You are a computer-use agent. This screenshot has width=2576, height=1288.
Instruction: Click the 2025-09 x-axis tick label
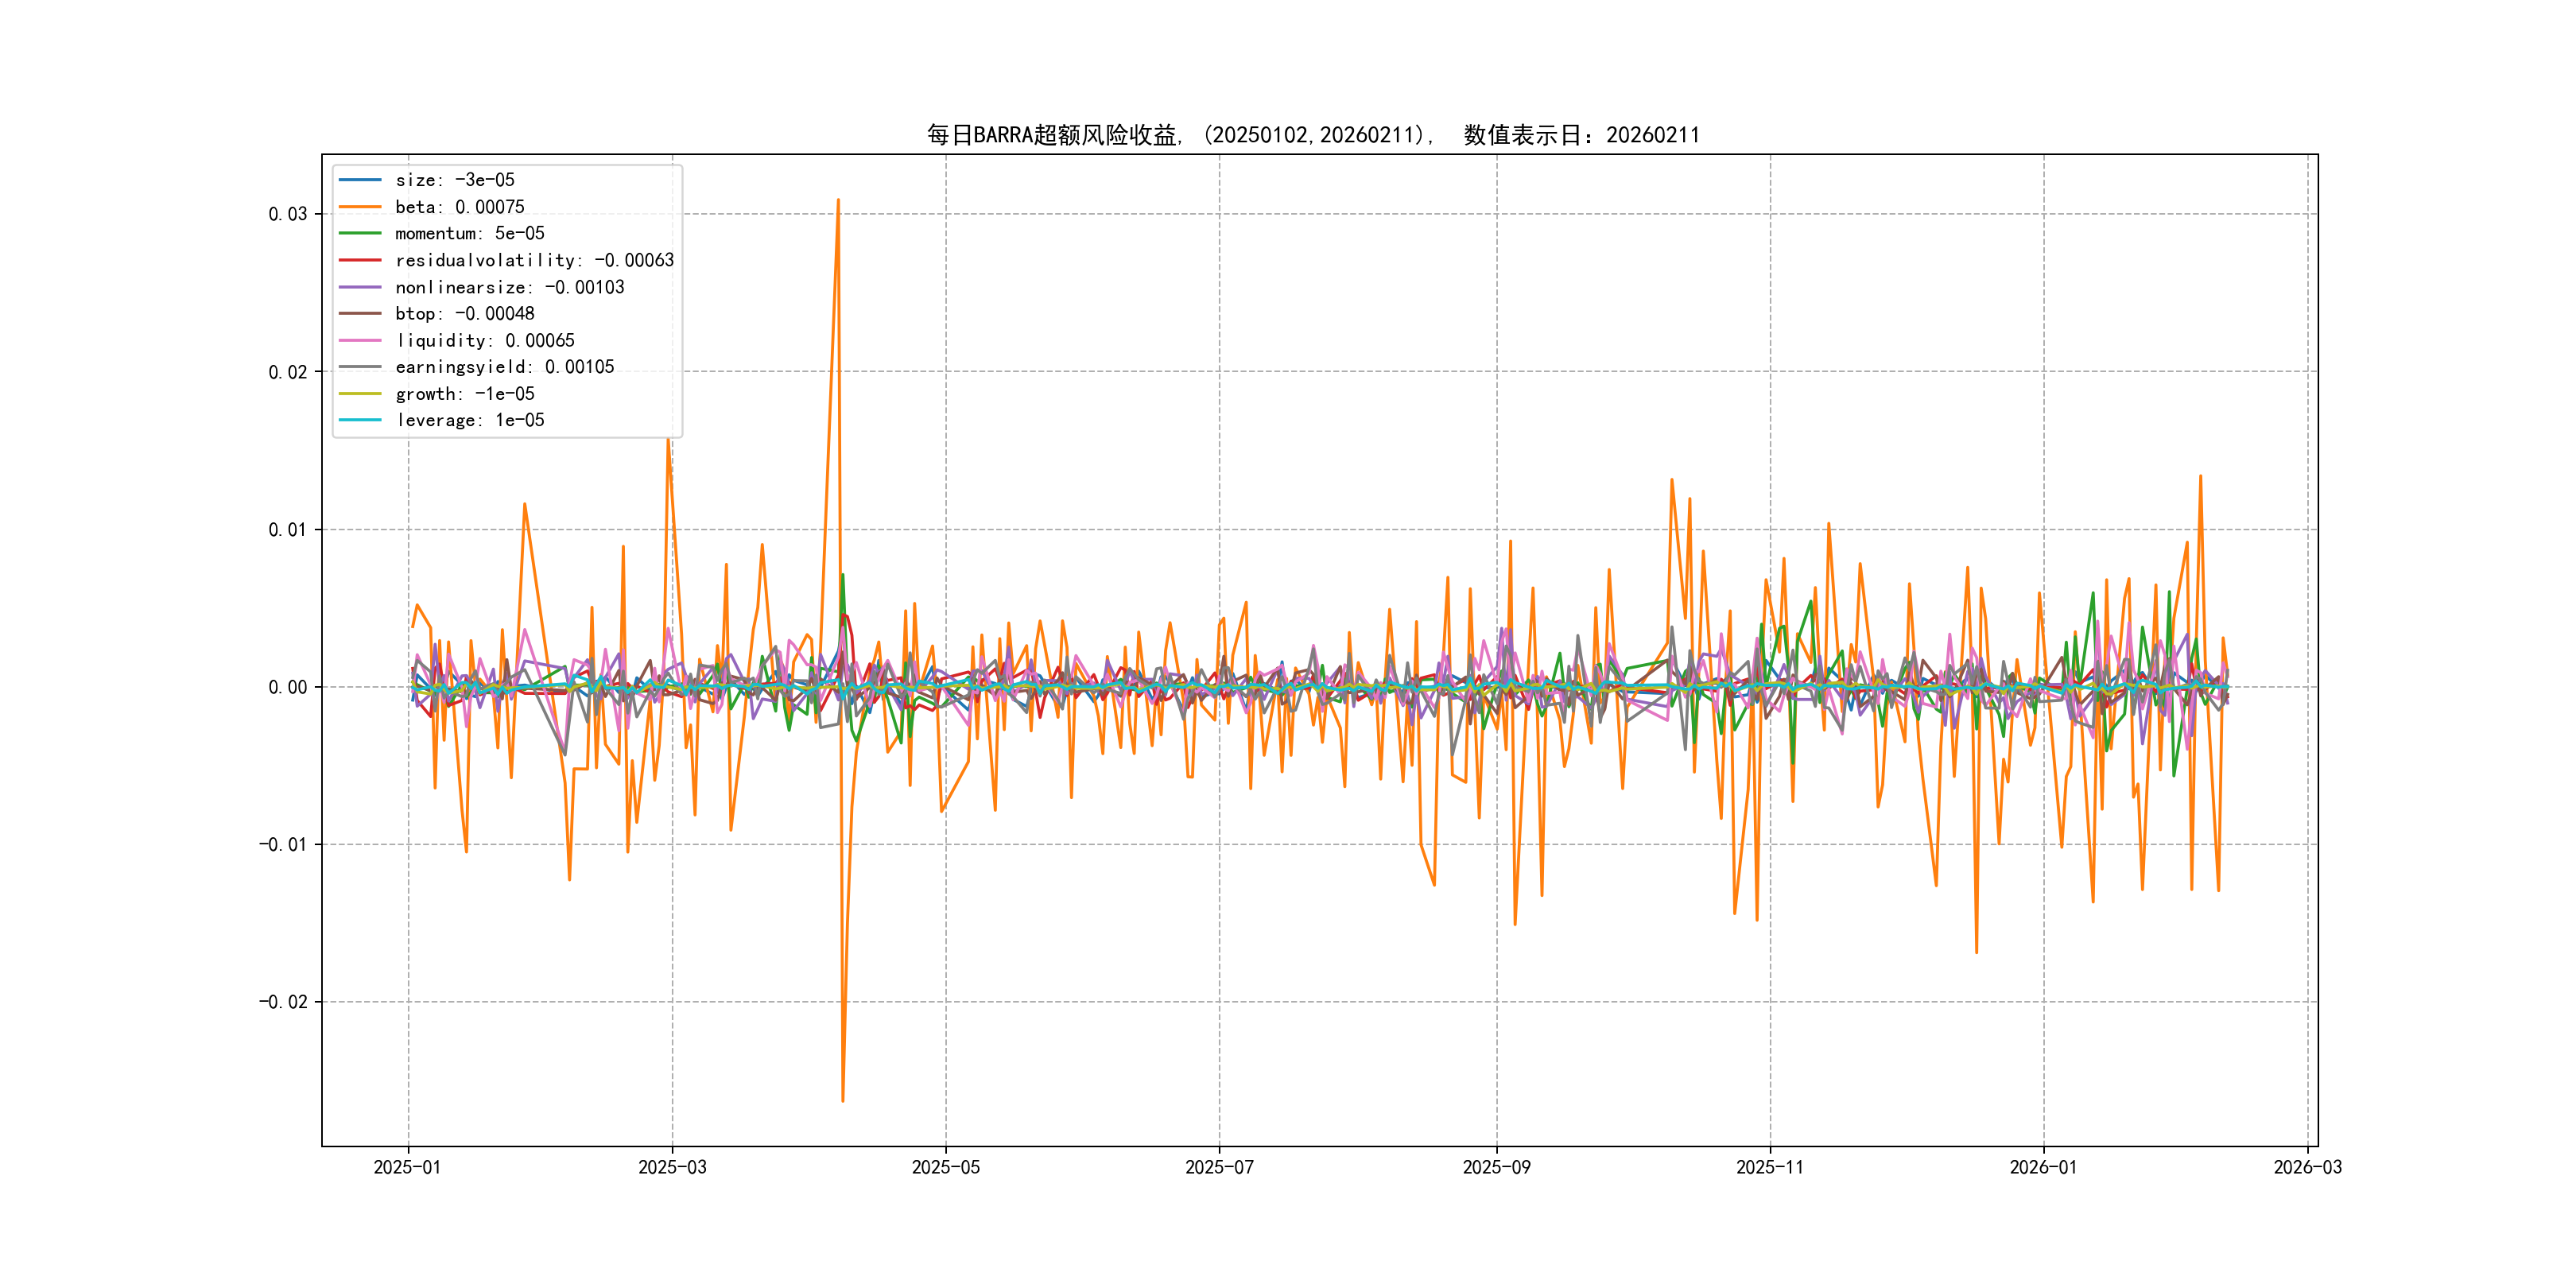coord(1496,1167)
